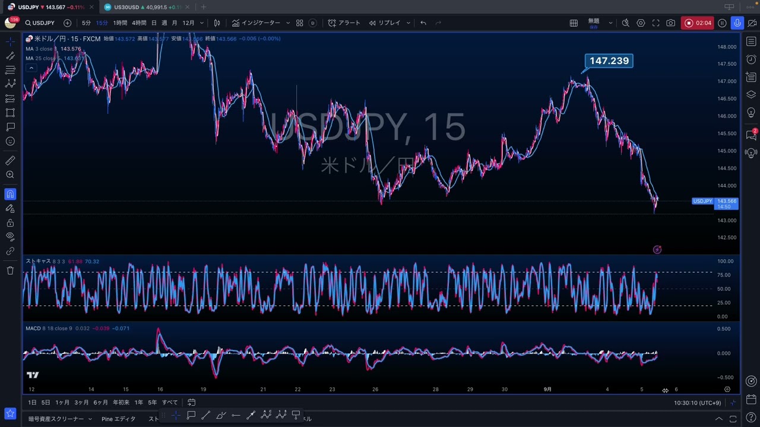This screenshot has height=427, width=760.
Task: Take a chart snapshot with camera icon
Action: (670, 23)
